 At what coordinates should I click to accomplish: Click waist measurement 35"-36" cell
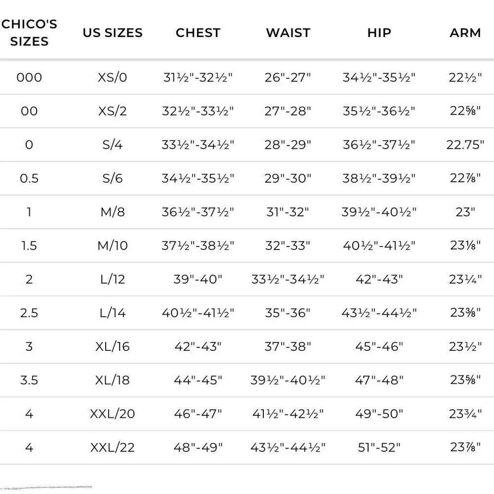[288, 313]
